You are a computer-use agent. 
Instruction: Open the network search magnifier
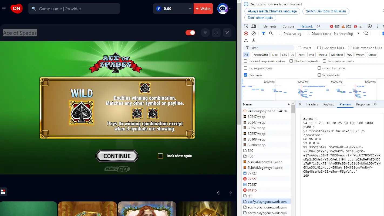(x=271, y=33)
